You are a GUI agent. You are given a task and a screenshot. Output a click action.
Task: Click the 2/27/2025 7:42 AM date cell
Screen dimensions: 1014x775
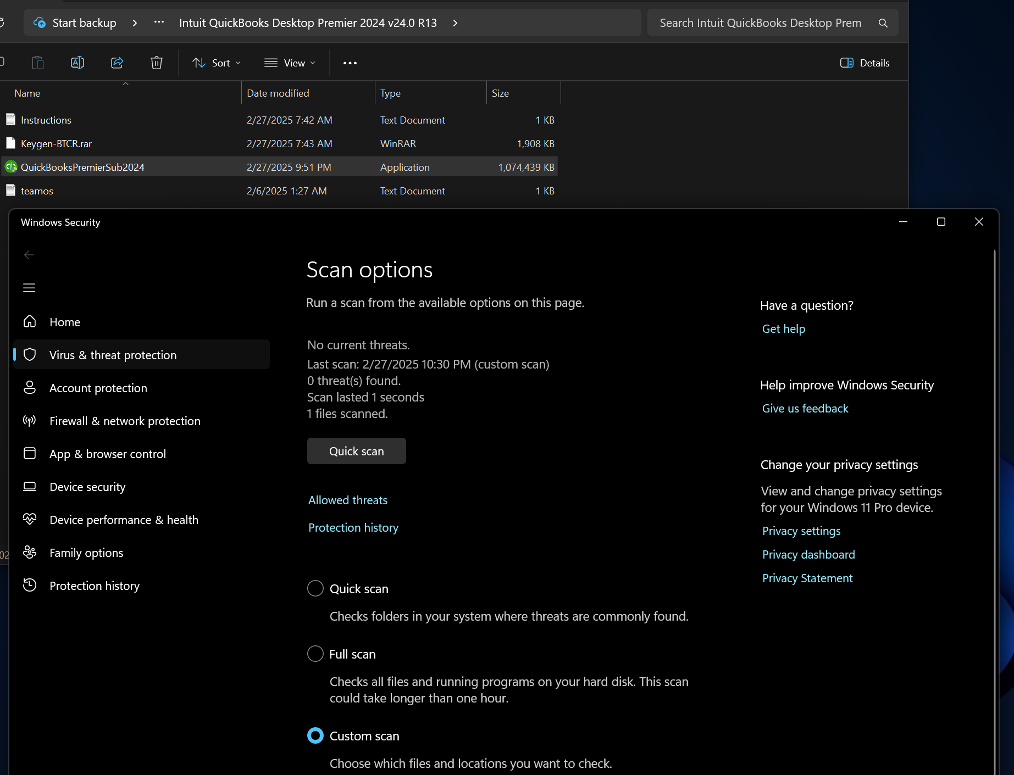point(289,120)
